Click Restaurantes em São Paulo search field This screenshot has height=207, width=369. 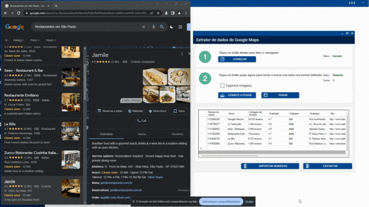87,27
